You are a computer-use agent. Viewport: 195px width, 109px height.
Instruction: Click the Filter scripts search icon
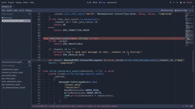coord(29,14)
